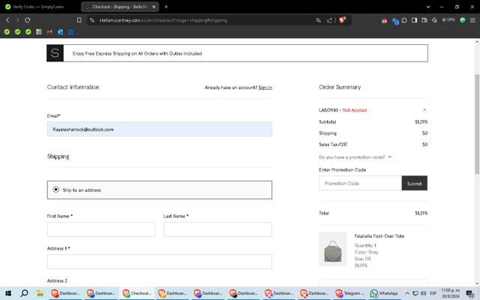Click the Total label
Image resolution: width=480 pixels, height=300 pixels.
(x=324, y=213)
